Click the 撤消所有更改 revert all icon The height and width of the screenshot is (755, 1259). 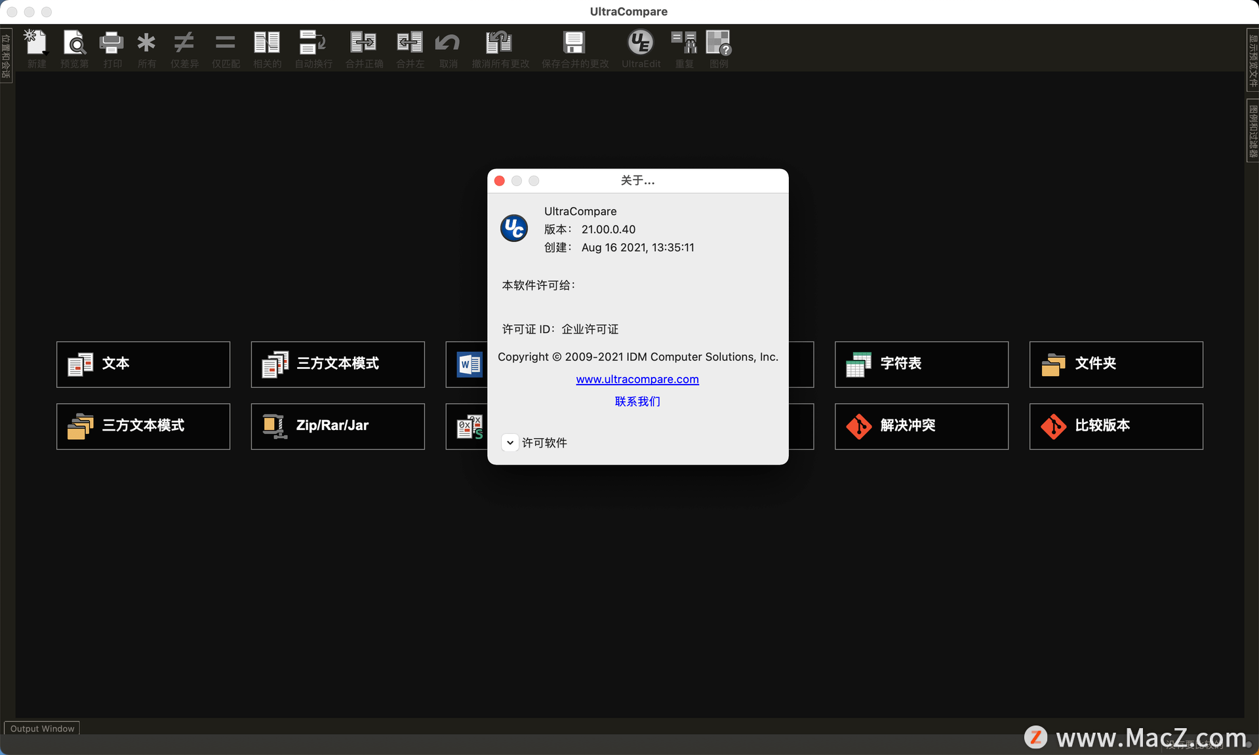pos(500,43)
